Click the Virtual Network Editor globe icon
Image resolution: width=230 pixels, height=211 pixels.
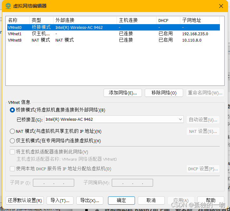point(8,6)
